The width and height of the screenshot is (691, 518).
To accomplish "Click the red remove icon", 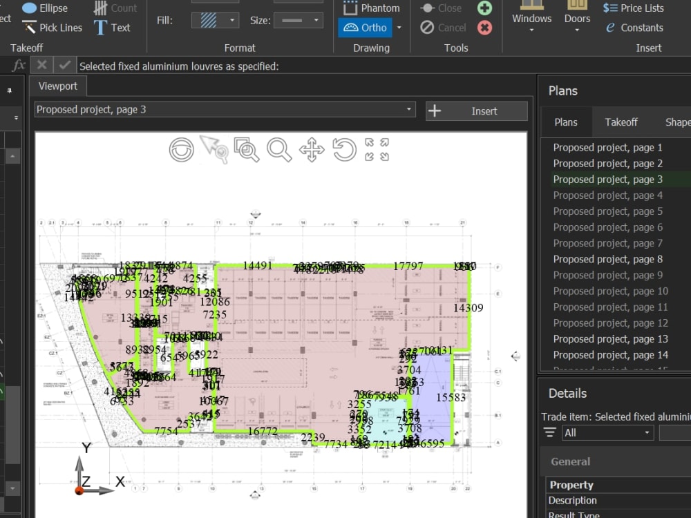I will (484, 28).
